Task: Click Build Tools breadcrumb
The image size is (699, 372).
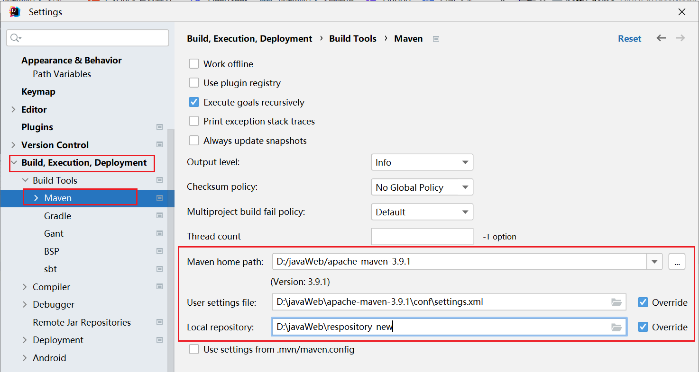Action: point(353,38)
